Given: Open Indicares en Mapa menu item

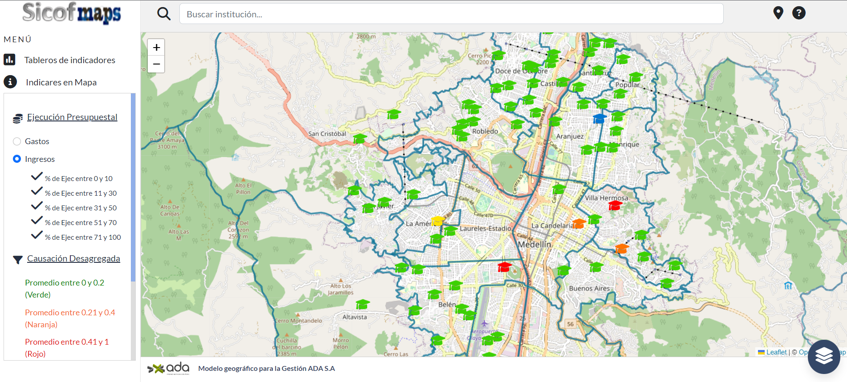Looking at the screenshot, I should pos(61,82).
